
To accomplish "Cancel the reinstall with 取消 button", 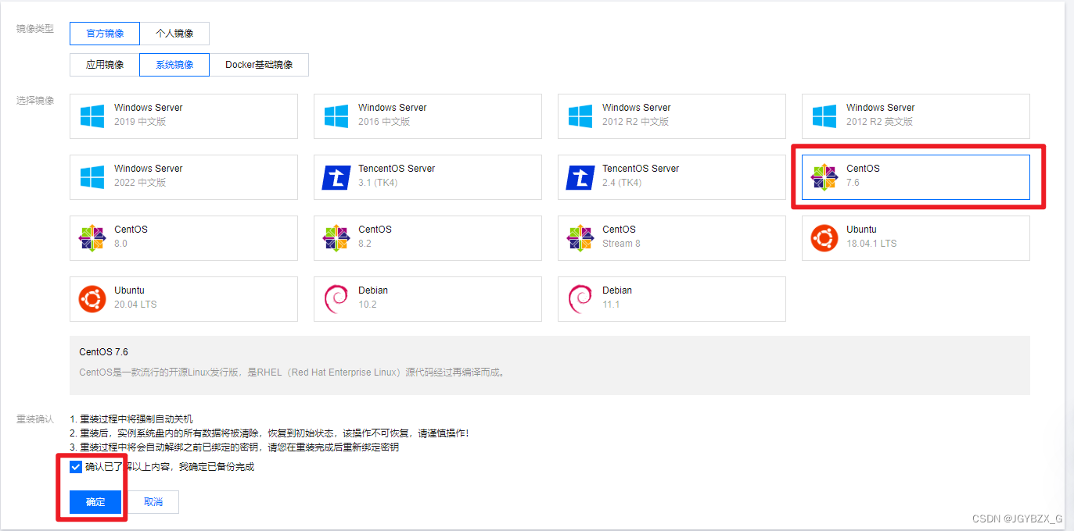I will tap(153, 502).
